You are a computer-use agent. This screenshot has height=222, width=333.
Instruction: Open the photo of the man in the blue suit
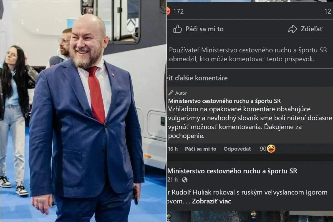83,111
